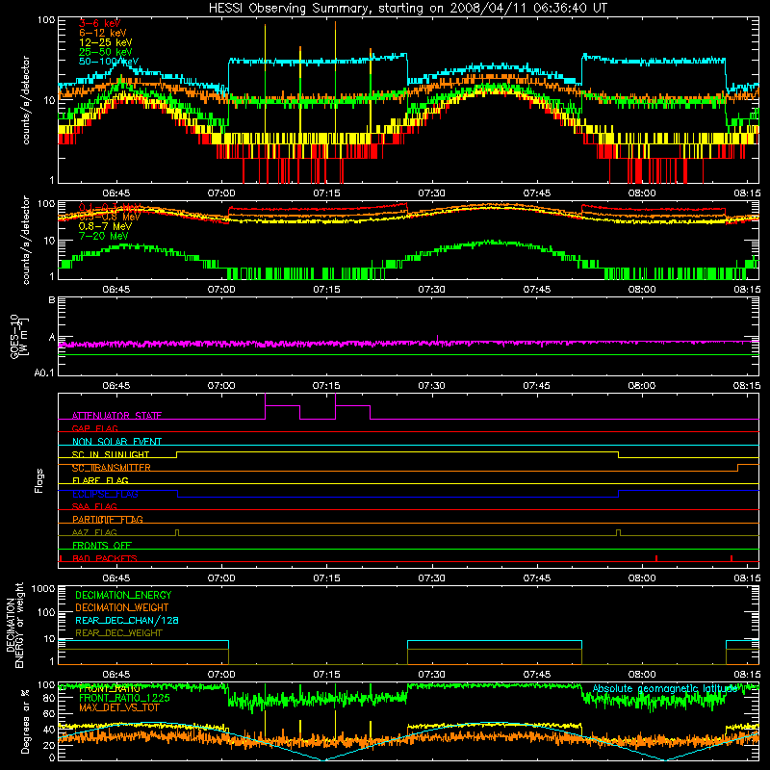Pick the 50-100 keV legend label

point(109,62)
